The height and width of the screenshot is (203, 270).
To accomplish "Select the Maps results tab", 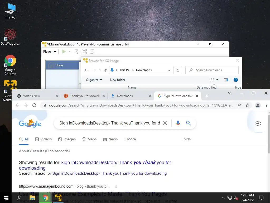I will (x=89, y=139).
